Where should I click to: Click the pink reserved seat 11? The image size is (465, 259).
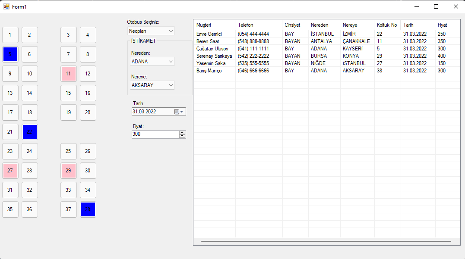pos(69,74)
